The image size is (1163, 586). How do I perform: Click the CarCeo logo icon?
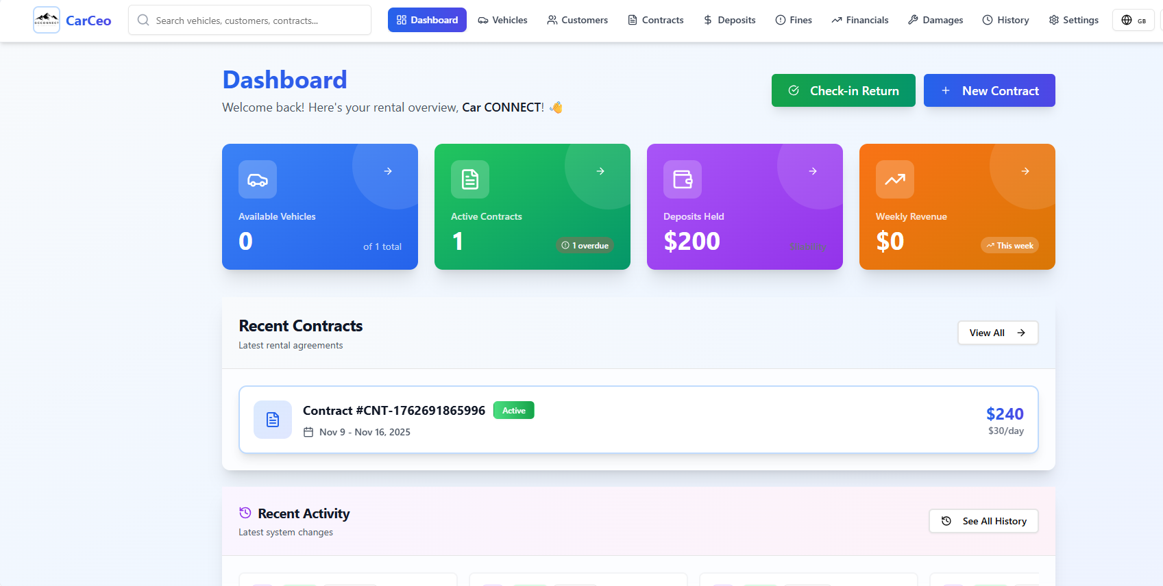[47, 21]
